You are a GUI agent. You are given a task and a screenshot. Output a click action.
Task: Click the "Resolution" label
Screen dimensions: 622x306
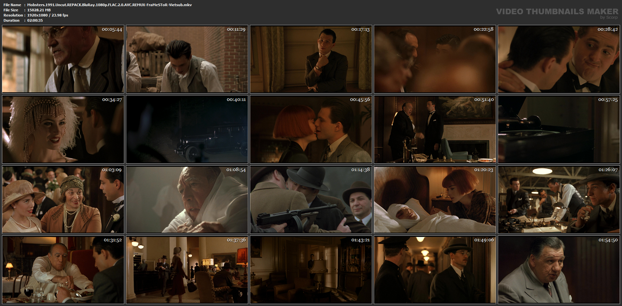point(13,15)
